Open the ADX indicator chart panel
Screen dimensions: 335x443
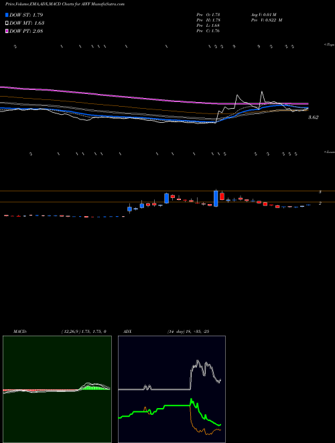click(172, 389)
